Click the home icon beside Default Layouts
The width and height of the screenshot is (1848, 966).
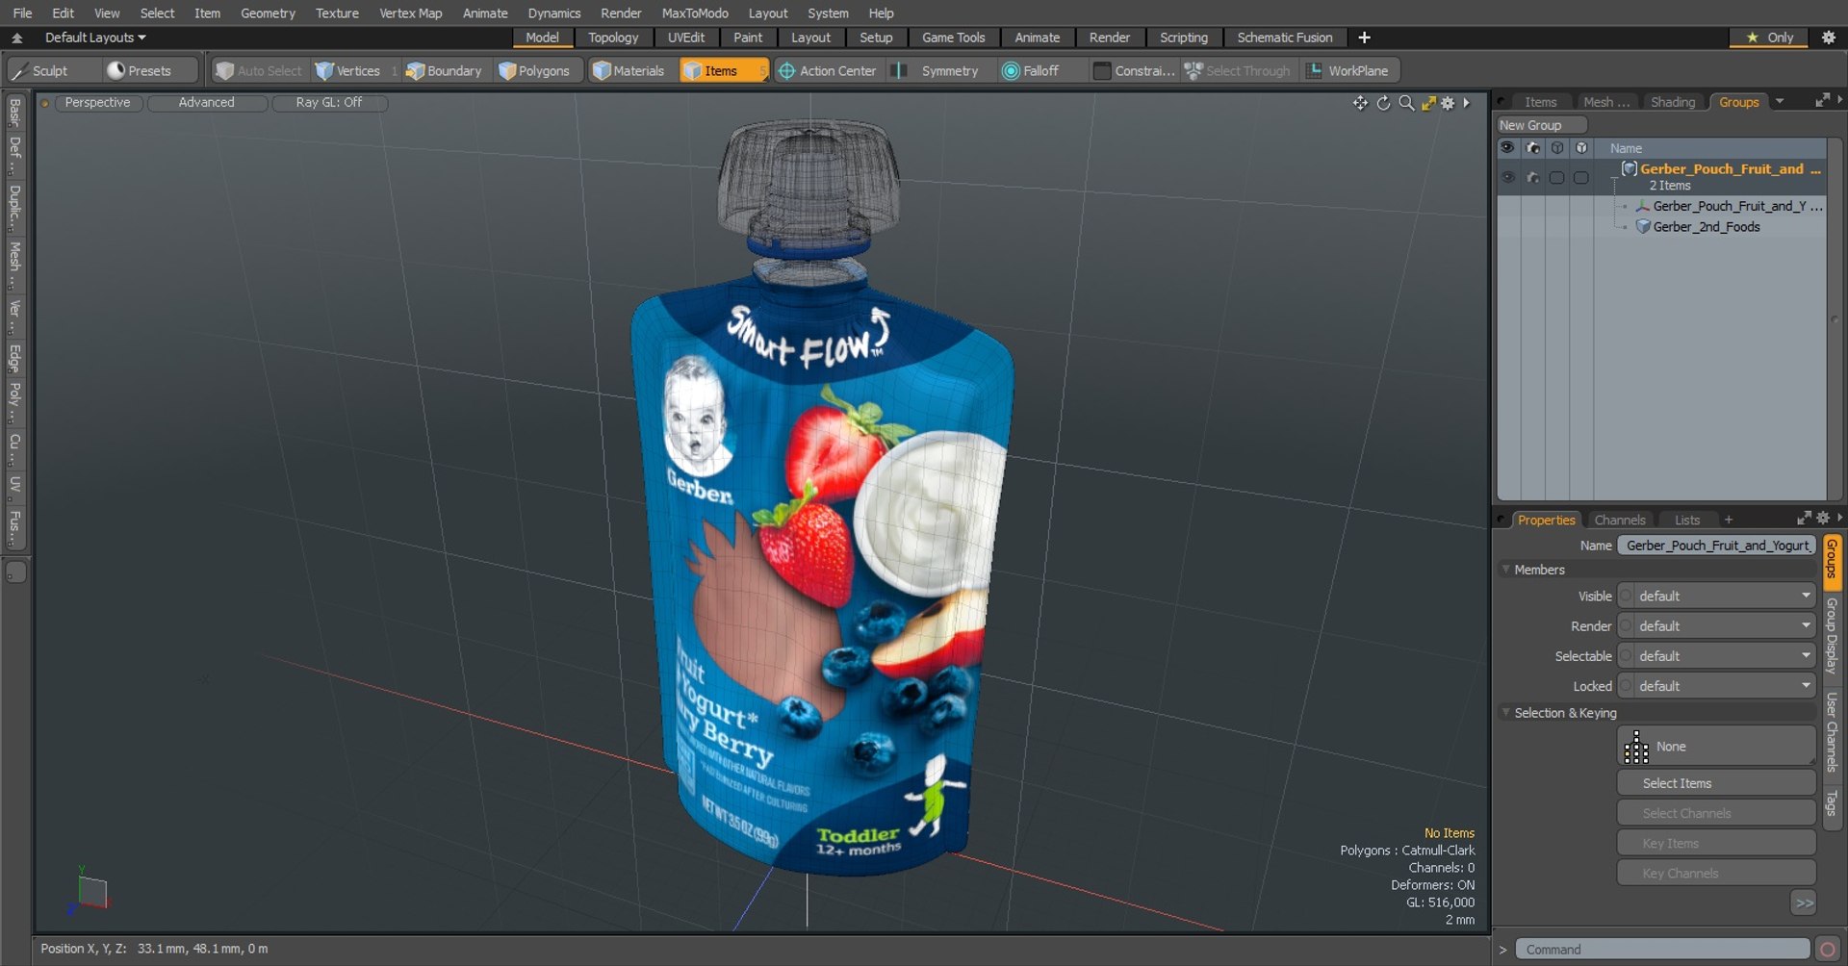[17, 38]
